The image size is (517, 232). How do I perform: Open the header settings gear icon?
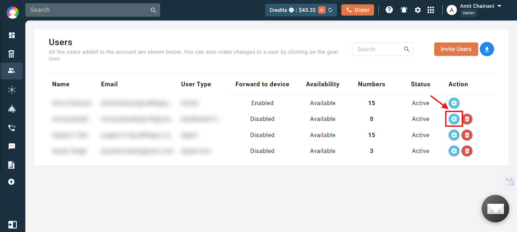click(x=418, y=10)
